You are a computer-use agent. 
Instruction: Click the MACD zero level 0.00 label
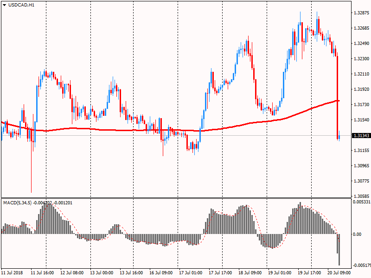[357, 234]
